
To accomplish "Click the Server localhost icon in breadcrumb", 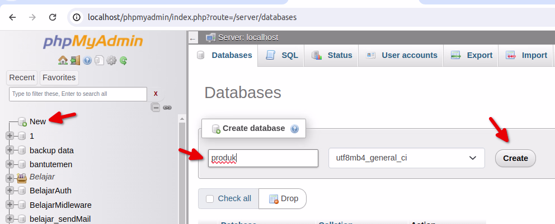I will click(x=210, y=37).
